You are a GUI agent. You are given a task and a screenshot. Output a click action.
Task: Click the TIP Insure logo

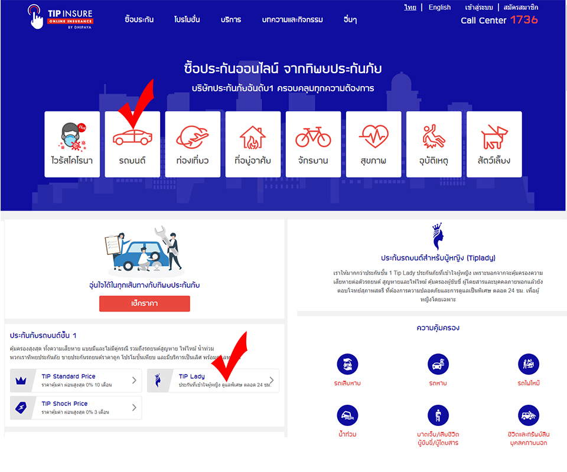pyautogui.click(x=60, y=17)
